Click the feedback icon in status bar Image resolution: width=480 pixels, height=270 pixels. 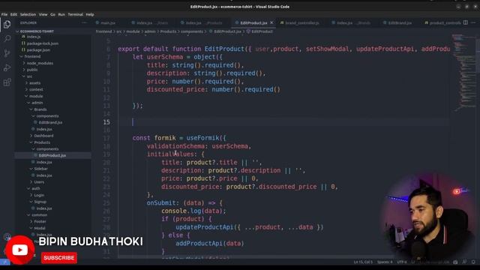pos(464,262)
